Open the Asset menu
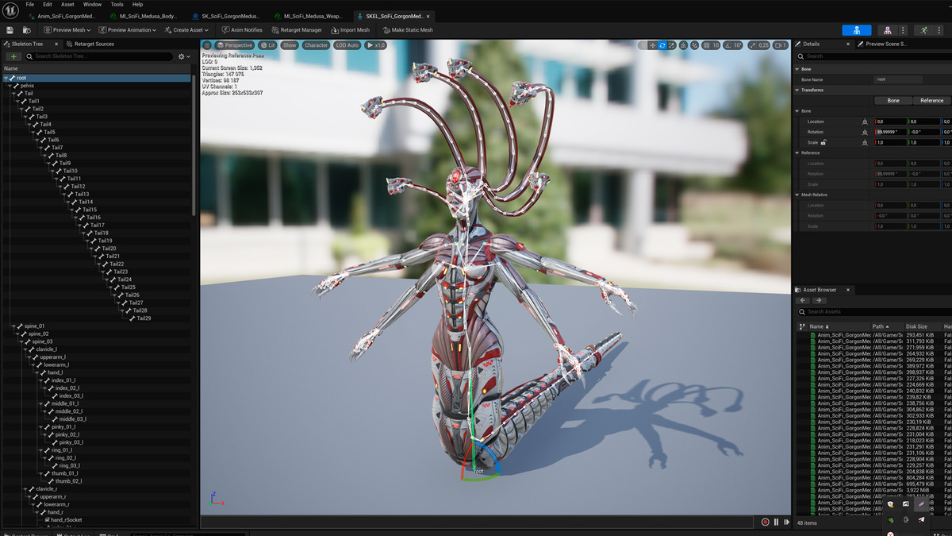 (67, 4)
